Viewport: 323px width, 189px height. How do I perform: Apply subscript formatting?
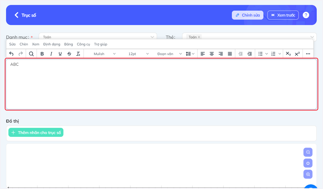pyautogui.click(x=288, y=54)
